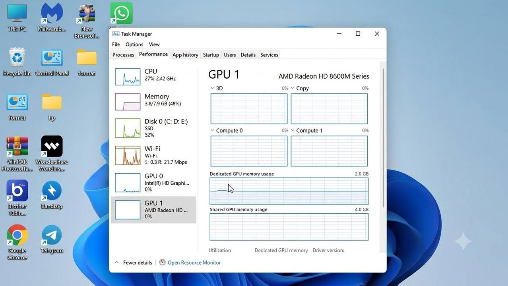The image size is (508, 286).
Task: Open the hp folder
Action: (x=52, y=106)
